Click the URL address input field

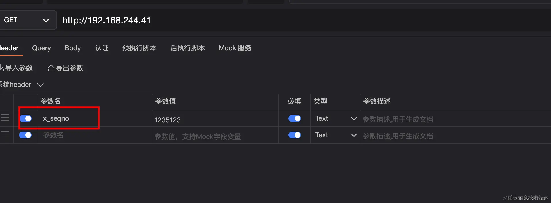coord(201,20)
